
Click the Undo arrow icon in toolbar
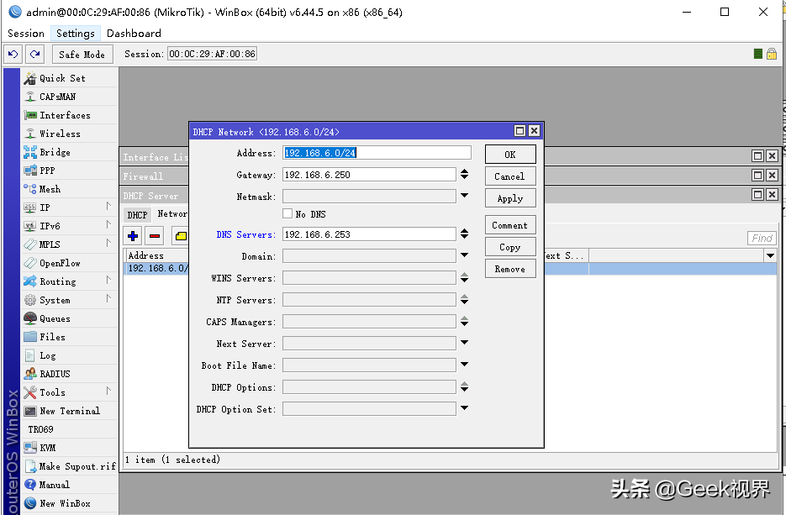click(13, 54)
